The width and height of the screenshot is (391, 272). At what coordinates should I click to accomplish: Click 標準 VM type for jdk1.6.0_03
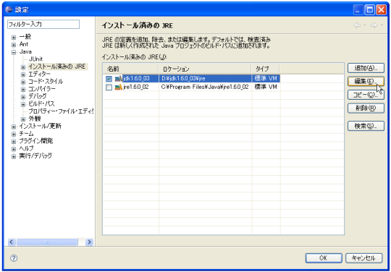point(266,79)
